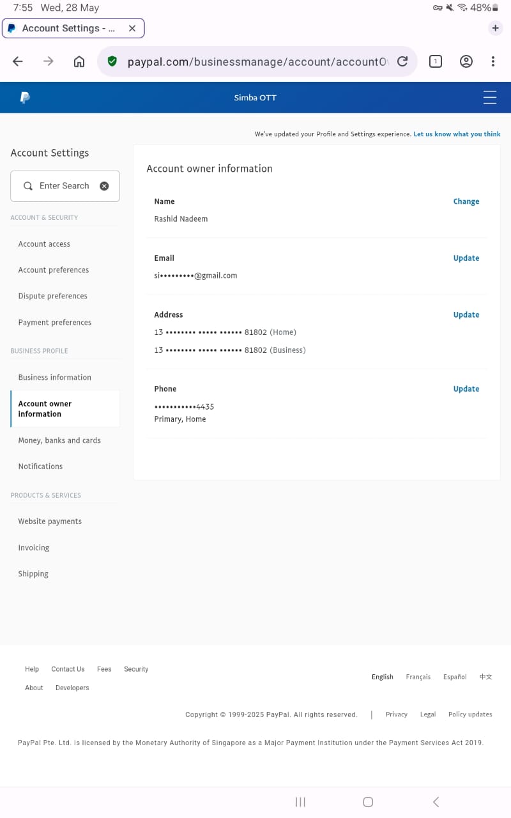Open the hamburger menu icon

point(490,98)
